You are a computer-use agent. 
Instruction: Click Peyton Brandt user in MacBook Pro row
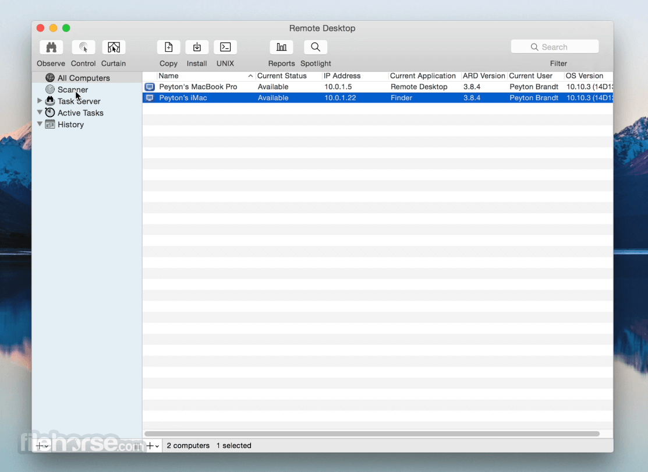coord(534,87)
